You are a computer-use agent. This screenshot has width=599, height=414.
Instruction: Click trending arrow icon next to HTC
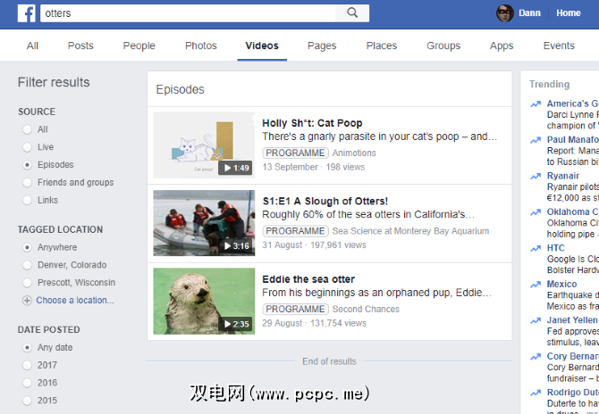tap(535, 249)
